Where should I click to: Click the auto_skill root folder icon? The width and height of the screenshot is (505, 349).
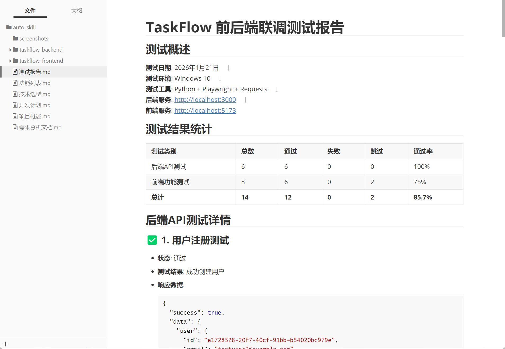[x=9, y=27]
